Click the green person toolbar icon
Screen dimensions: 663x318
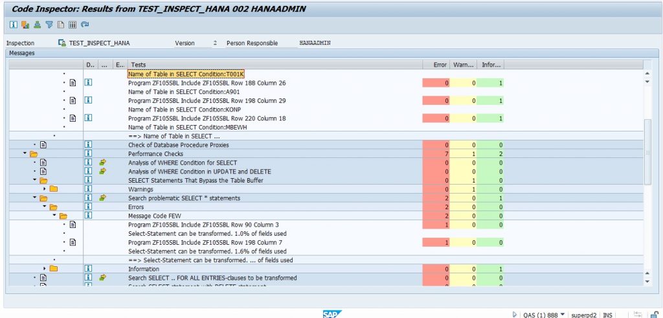click(37, 25)
